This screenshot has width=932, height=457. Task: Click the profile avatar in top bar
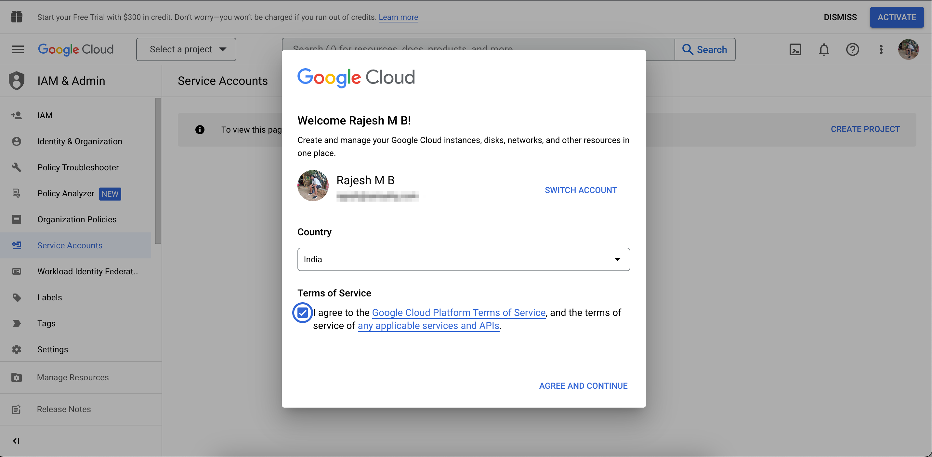click(908, 50)
